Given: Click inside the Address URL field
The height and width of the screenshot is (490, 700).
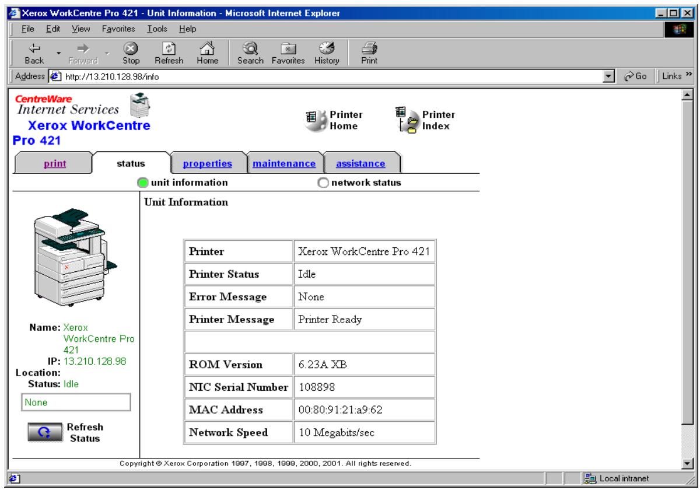Looking at the screenshot, I should tap(332, 76).
